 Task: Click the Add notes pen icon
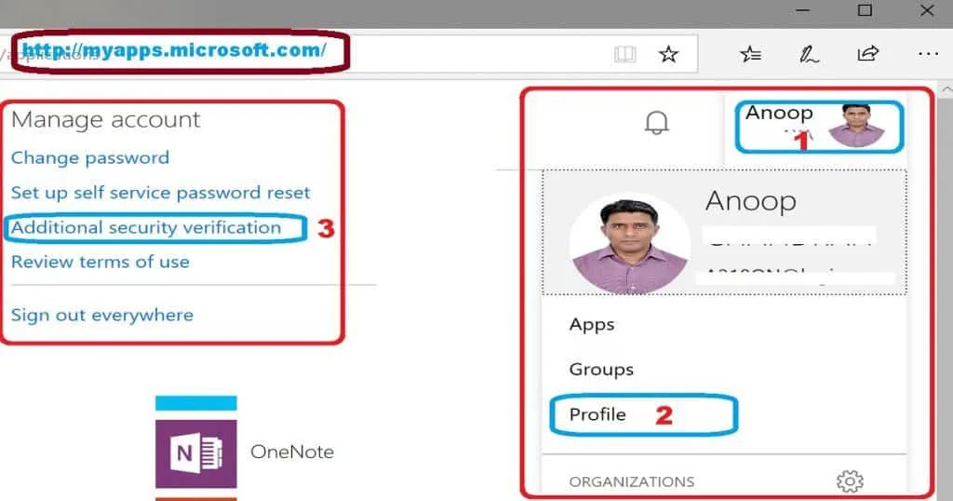[x=809, y=55]
